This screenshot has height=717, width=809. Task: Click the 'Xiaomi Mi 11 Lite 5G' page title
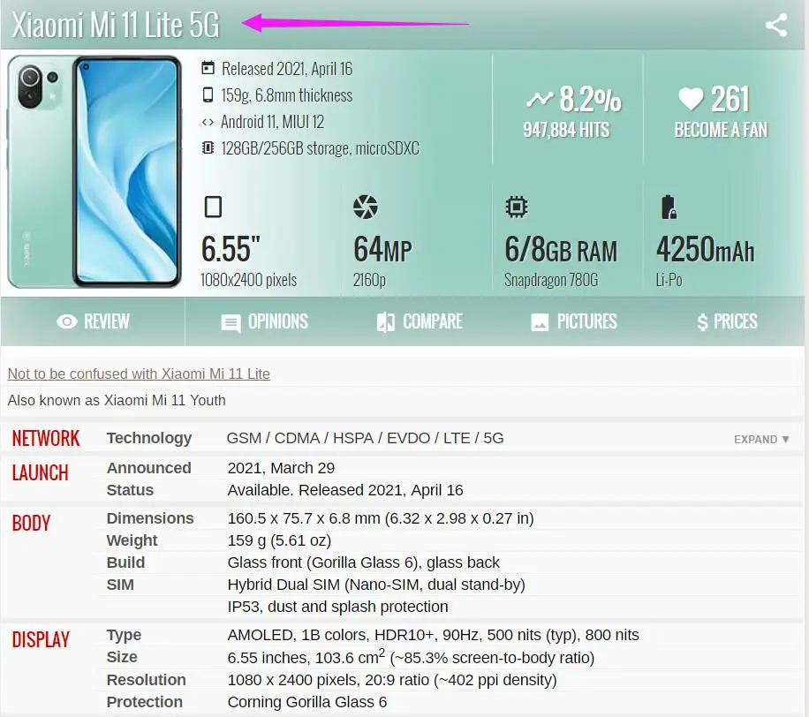tap(116, 26)
